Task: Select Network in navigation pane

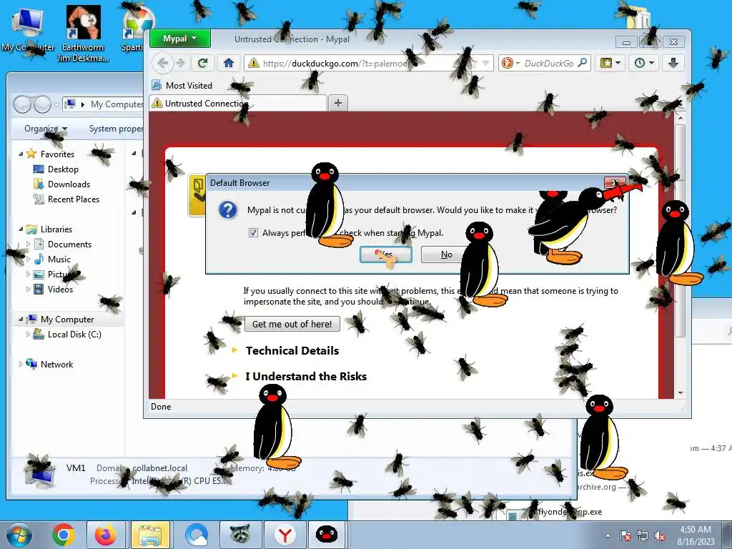Action: coord(56,364)
